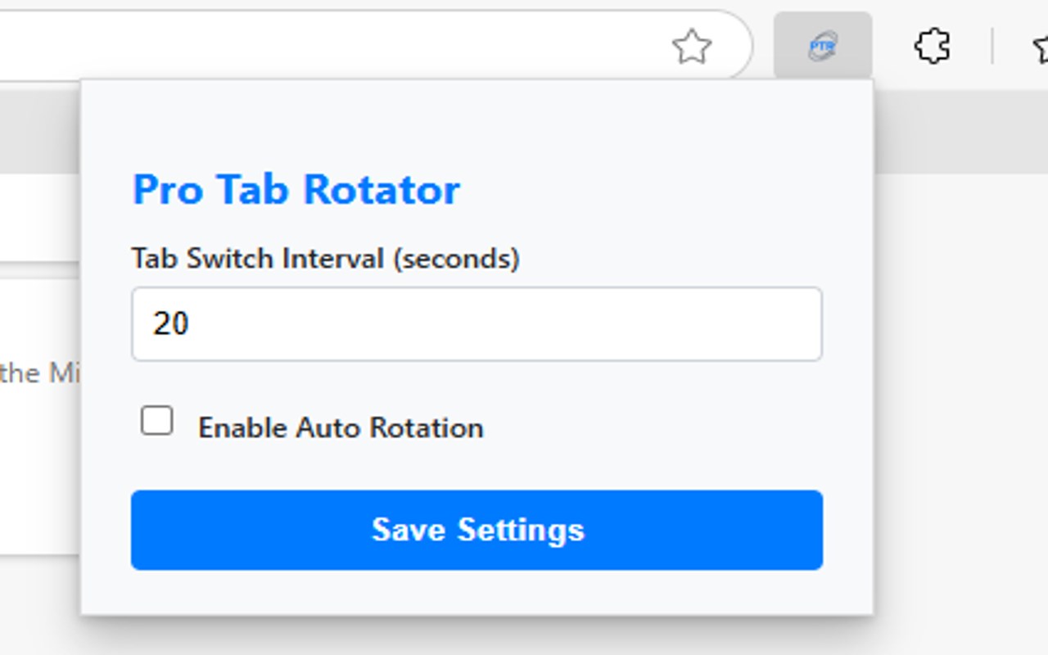This screenshot has width=1048, height=655.
Task: Click the 'Tab Switch Interval (seconds)' label
Action: click(x=325, y=259)
